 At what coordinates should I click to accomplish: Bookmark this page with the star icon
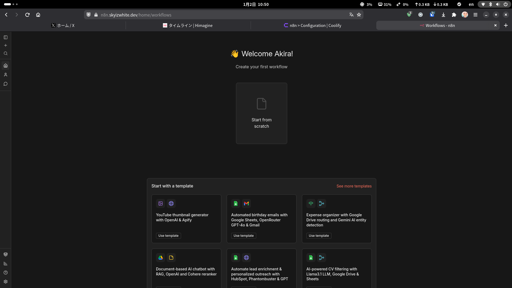point(359,15)
